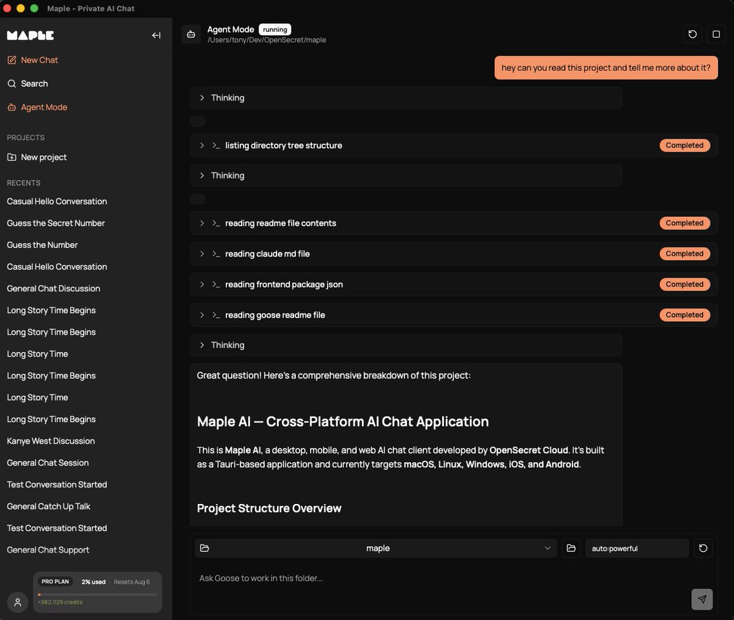Open General Catch Up Talk chat
This screenshot has height=620, width=734.
tap(48, 506)
